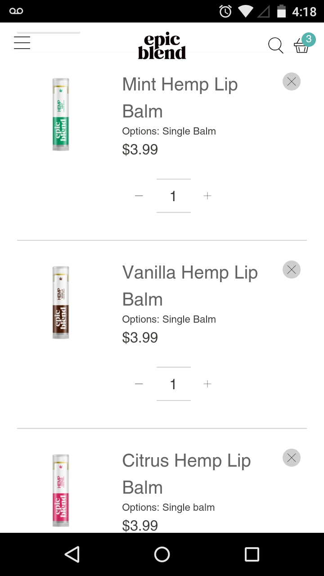
Task: Go to the epic blend logo homepage
Action: (x=162, y=46)
